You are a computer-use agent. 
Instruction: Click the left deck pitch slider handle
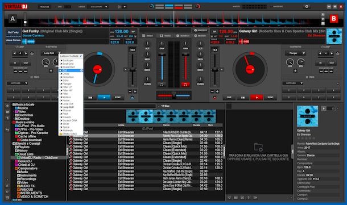tap(133, 70)
